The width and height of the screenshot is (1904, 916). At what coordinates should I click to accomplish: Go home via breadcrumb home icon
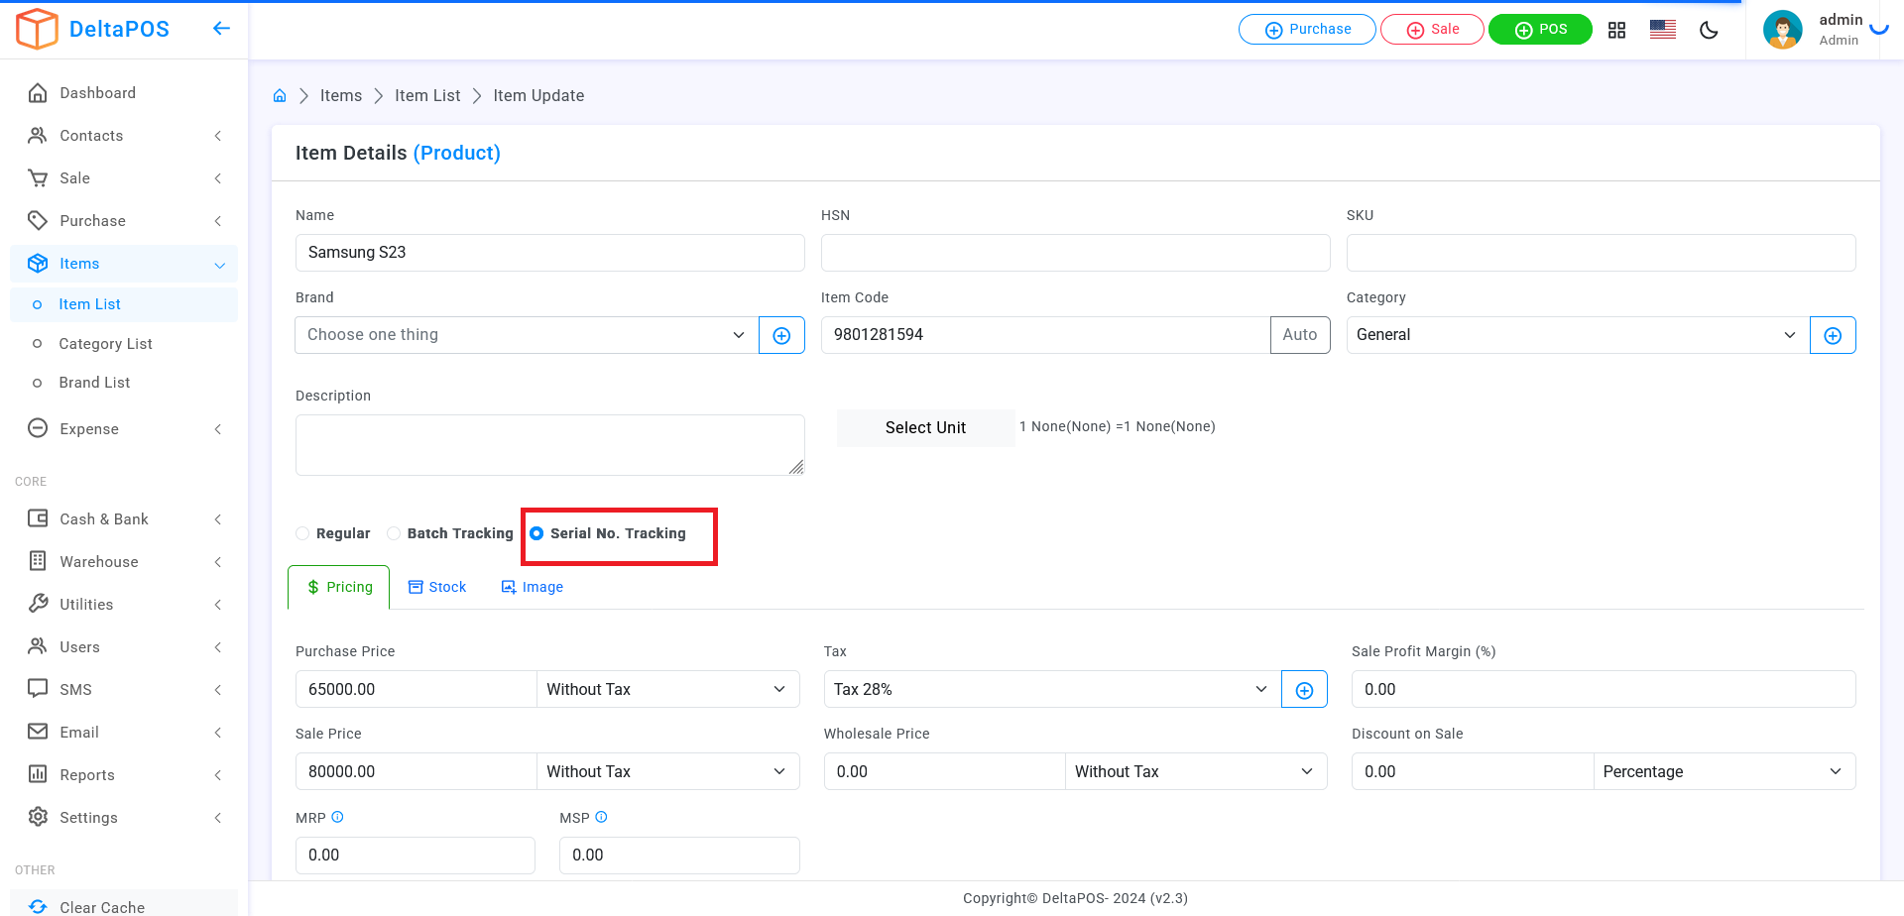280,96
